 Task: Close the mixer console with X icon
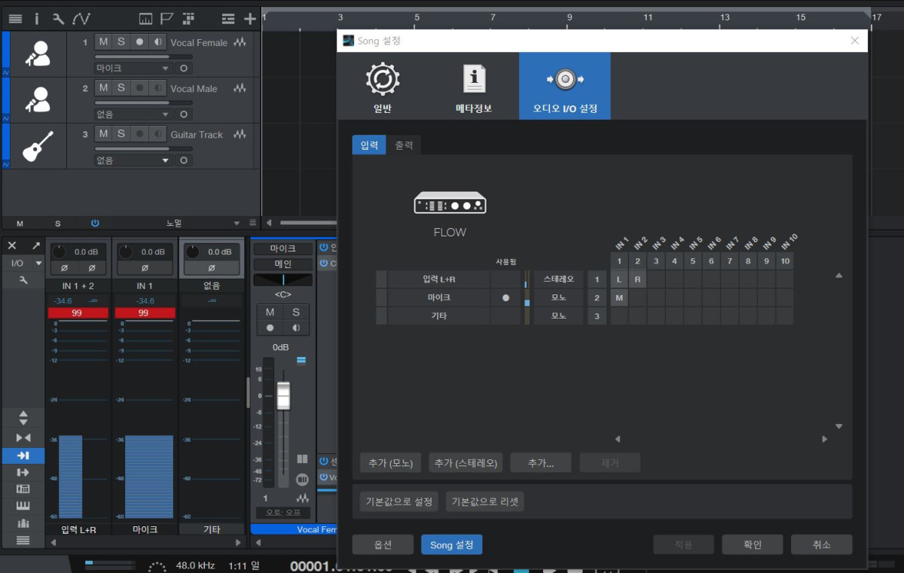(x=12, y=246)
